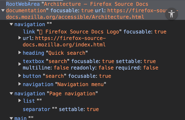185x120 pixels.
Task: Select the list "" row text
Action: (x=32, y=101)
